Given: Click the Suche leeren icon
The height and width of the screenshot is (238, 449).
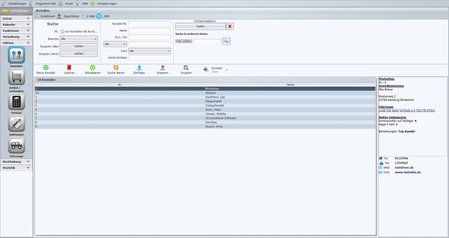Looking at the screenshot, I should (116, 68).
